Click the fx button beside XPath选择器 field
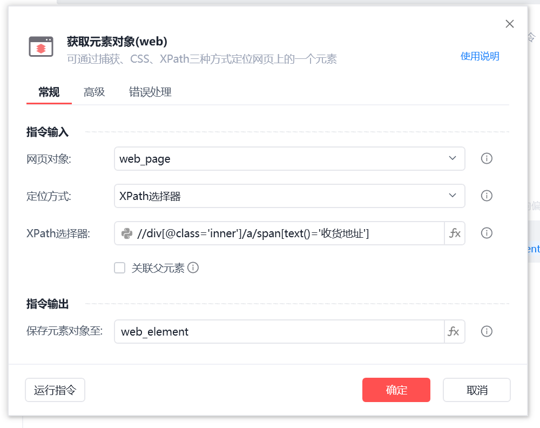The image size is (540, 428). coord(455,233)
